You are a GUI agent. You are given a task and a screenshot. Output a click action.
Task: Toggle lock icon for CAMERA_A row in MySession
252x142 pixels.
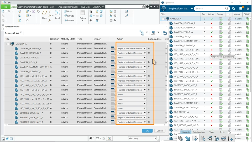[x=229, y=19]
